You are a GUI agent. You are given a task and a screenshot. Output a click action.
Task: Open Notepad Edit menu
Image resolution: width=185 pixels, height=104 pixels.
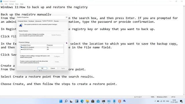[x=6, y=4]
